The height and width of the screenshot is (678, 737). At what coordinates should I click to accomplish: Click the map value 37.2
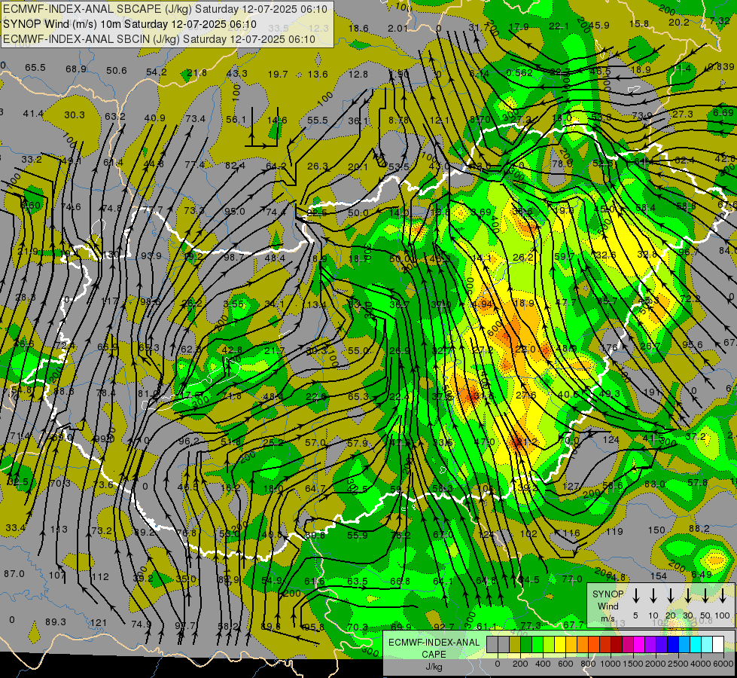(x=696, y=436)
